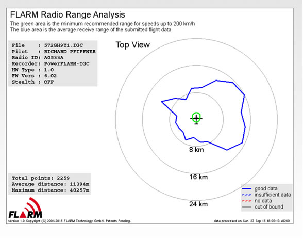Click the recorder value PowerFLARM-IGC
Screen dimensions: 303x239
[x=66, y=63]
